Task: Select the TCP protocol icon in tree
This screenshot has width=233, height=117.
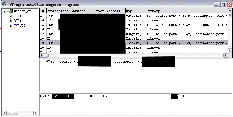Action: [16, 21]
